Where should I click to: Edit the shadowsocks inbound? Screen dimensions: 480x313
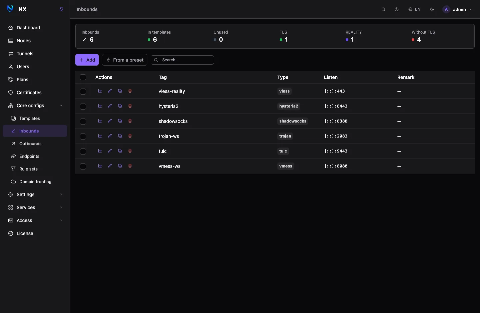tap(110, 121)
